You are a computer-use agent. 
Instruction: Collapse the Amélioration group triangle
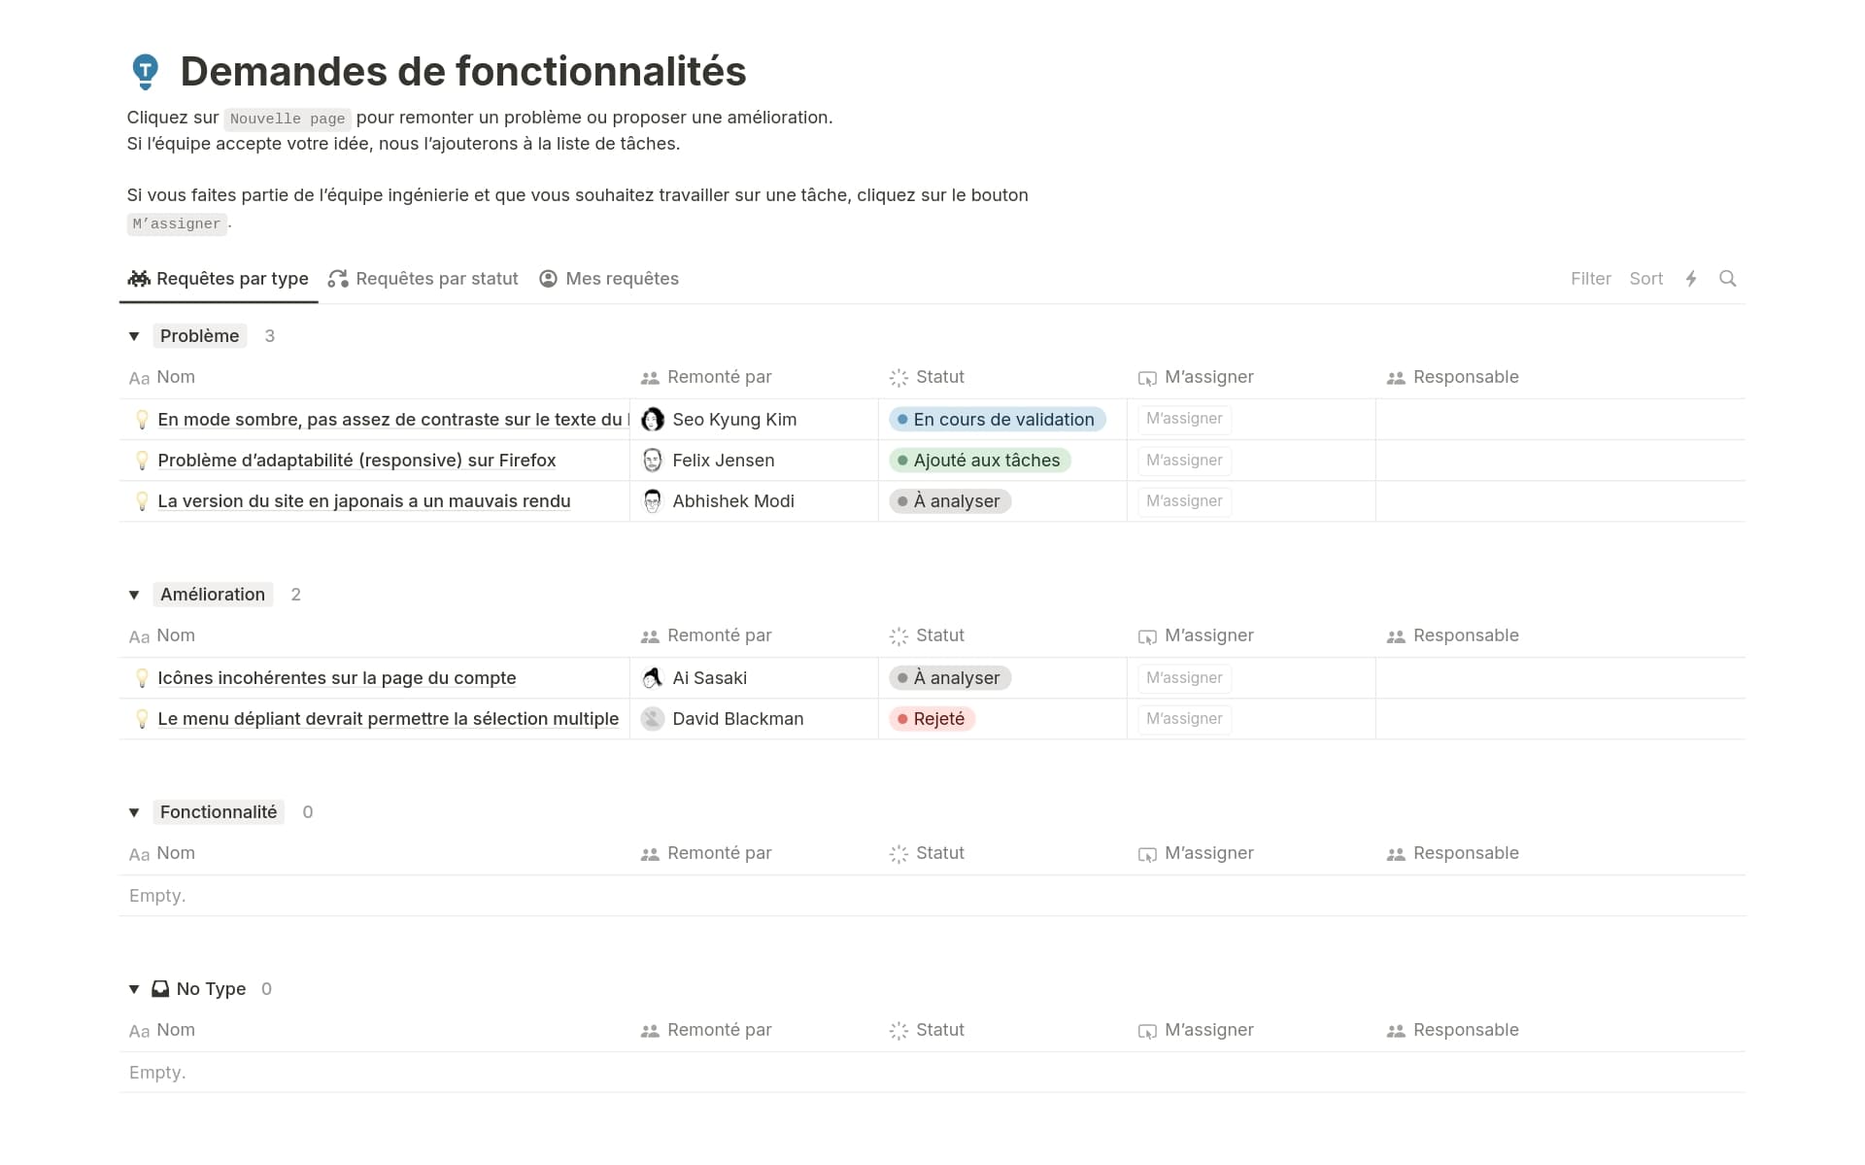click(134, 595)
